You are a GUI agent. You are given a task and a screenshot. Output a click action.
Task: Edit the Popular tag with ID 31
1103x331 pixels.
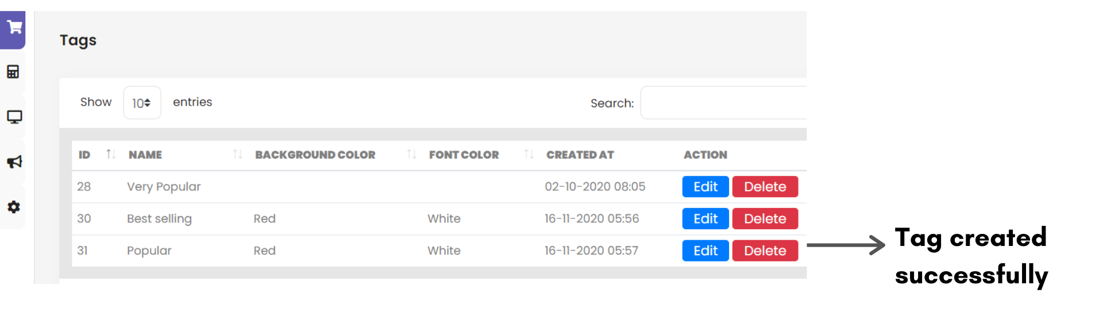coord(705,251)
